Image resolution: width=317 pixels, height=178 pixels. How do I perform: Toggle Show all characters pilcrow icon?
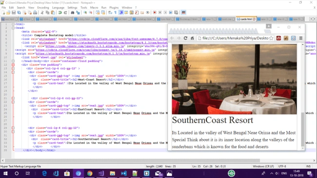click(x=116, y=13)
